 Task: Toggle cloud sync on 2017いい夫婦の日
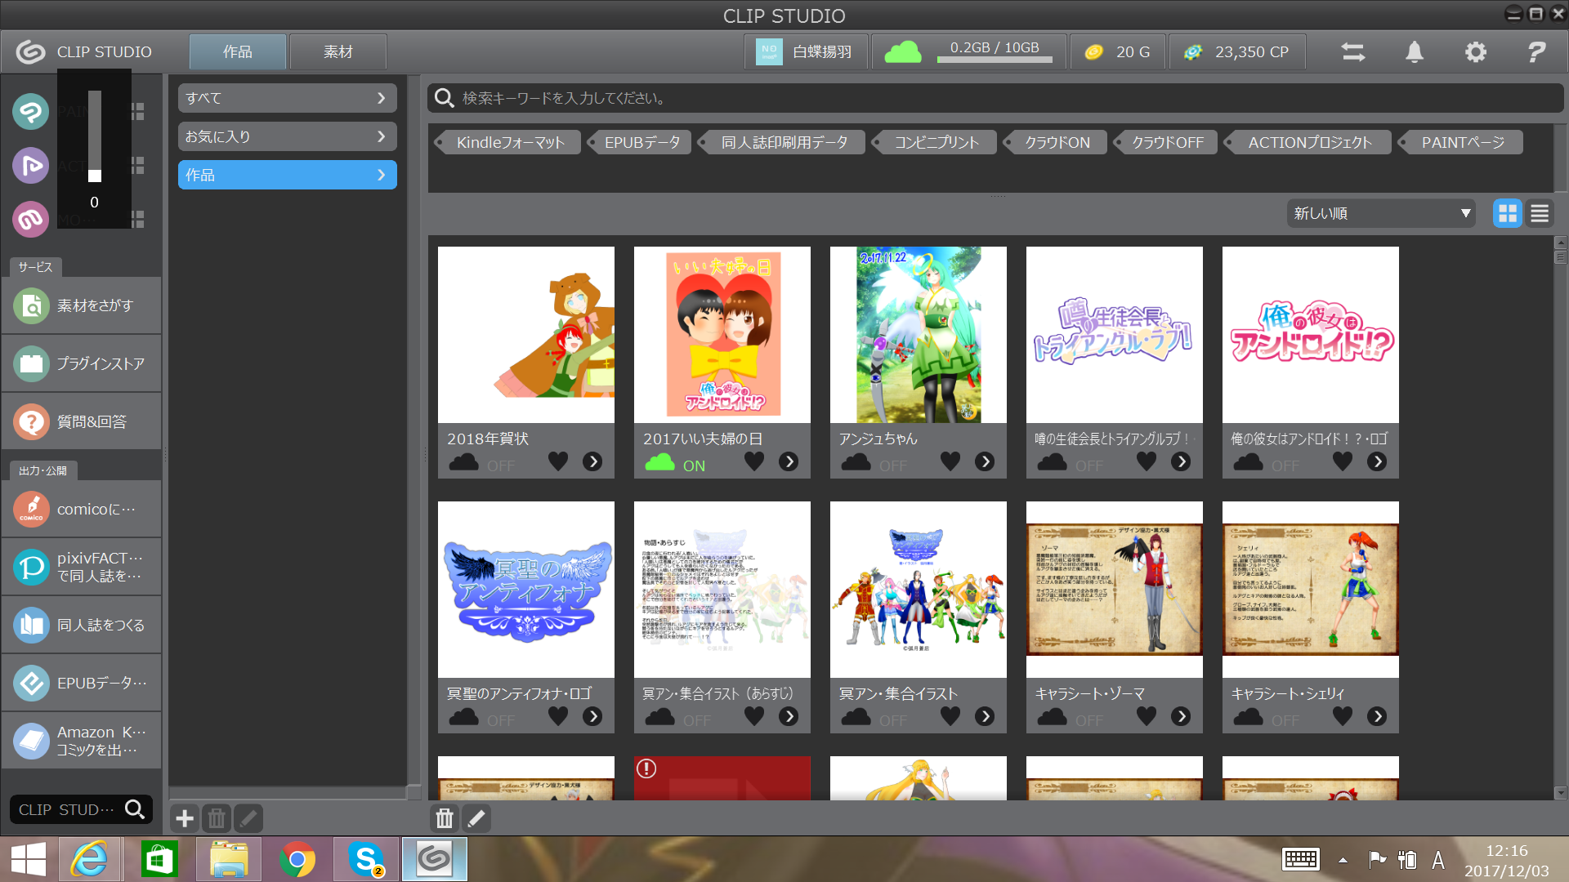pyautogui.click(x=660, y=463)
